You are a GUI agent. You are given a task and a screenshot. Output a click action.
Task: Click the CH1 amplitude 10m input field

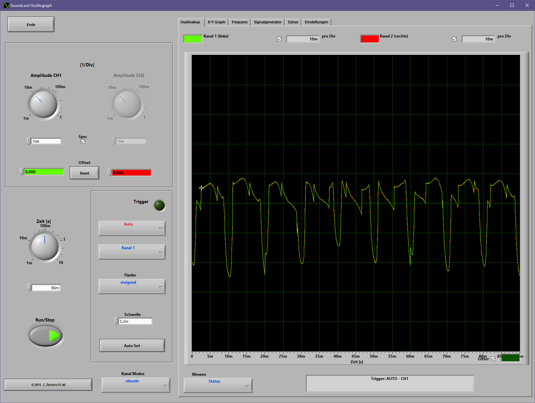46,141
